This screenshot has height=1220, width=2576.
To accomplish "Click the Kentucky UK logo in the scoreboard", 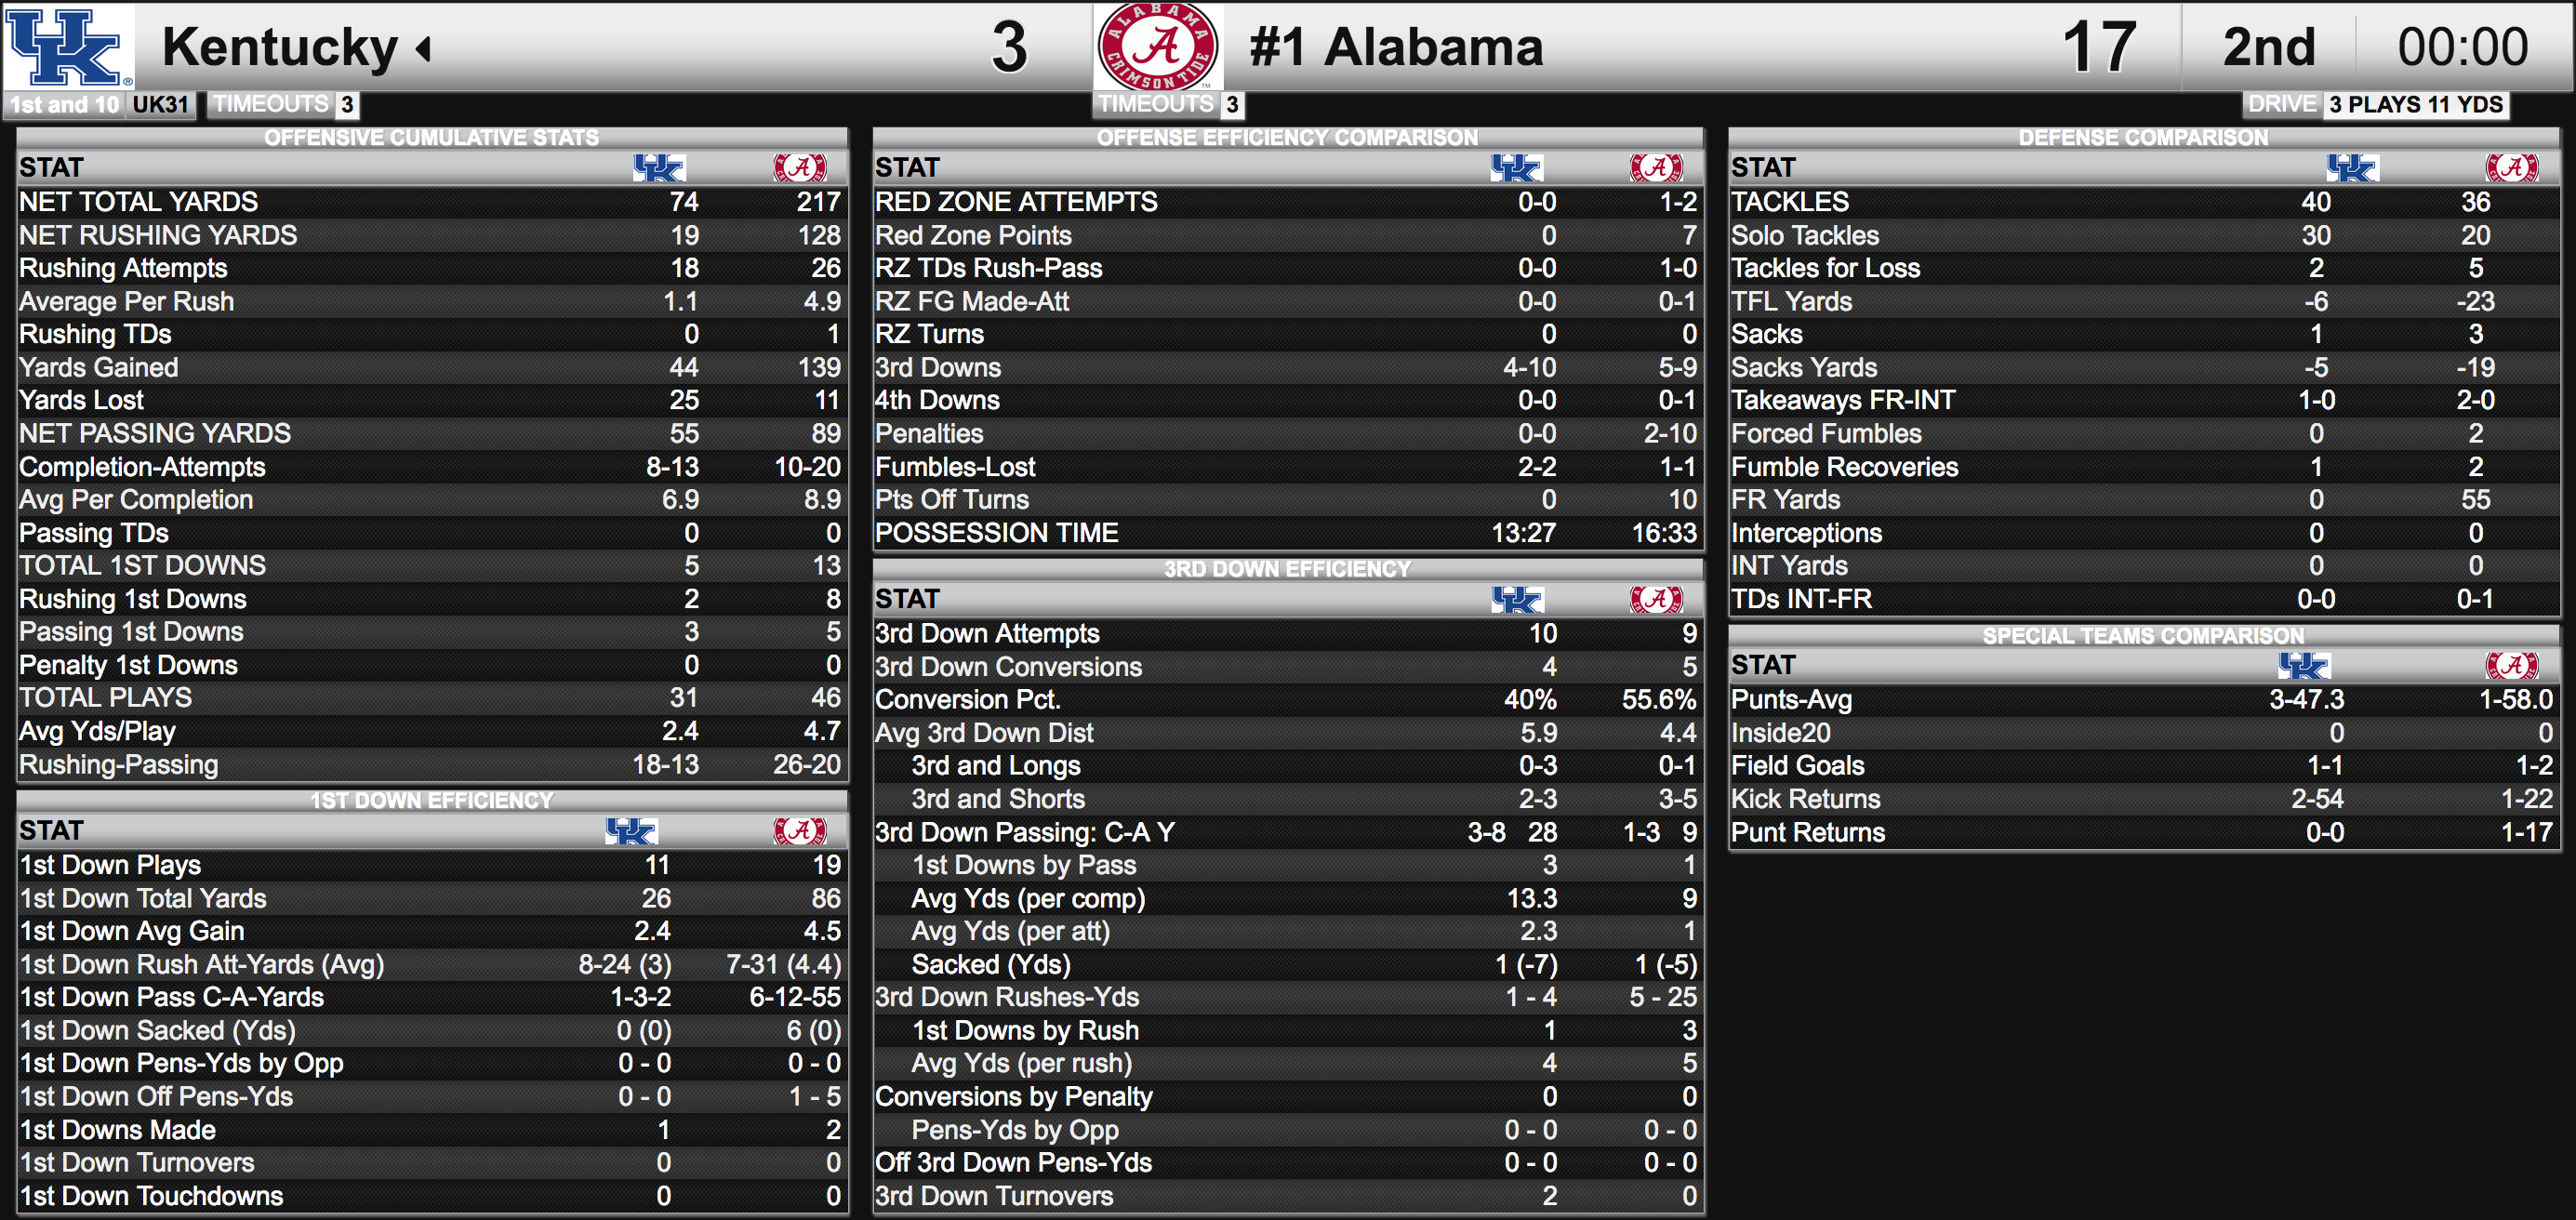I will pyautogui.click(x=66, y=46).
